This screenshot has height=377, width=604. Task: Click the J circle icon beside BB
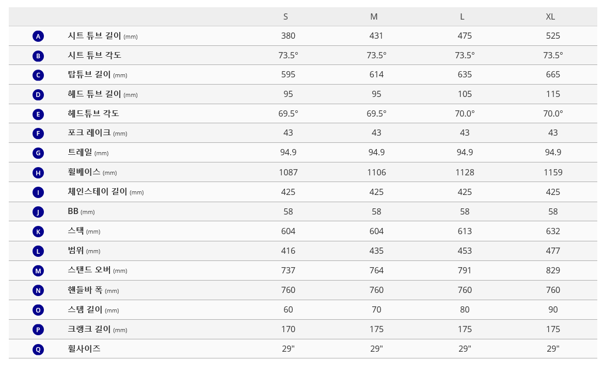[x=38, y=212]
